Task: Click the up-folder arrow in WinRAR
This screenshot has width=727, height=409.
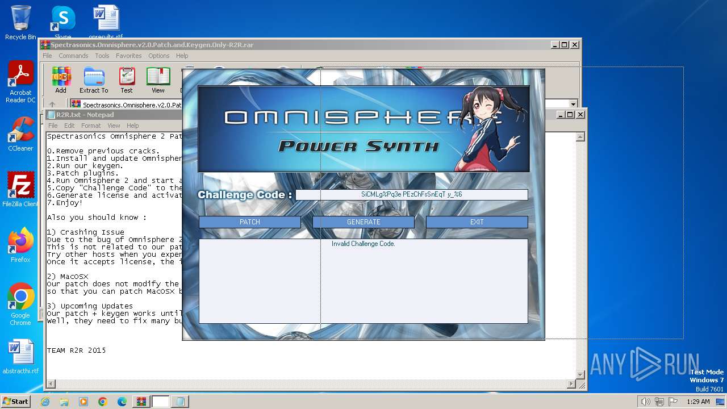Action: 52,105
